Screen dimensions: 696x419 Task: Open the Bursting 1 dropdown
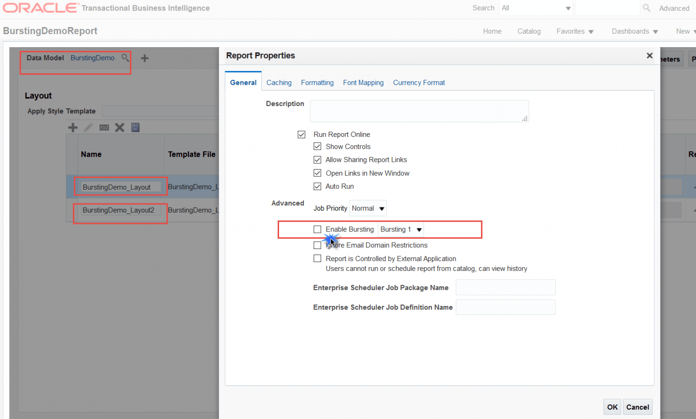400,229
